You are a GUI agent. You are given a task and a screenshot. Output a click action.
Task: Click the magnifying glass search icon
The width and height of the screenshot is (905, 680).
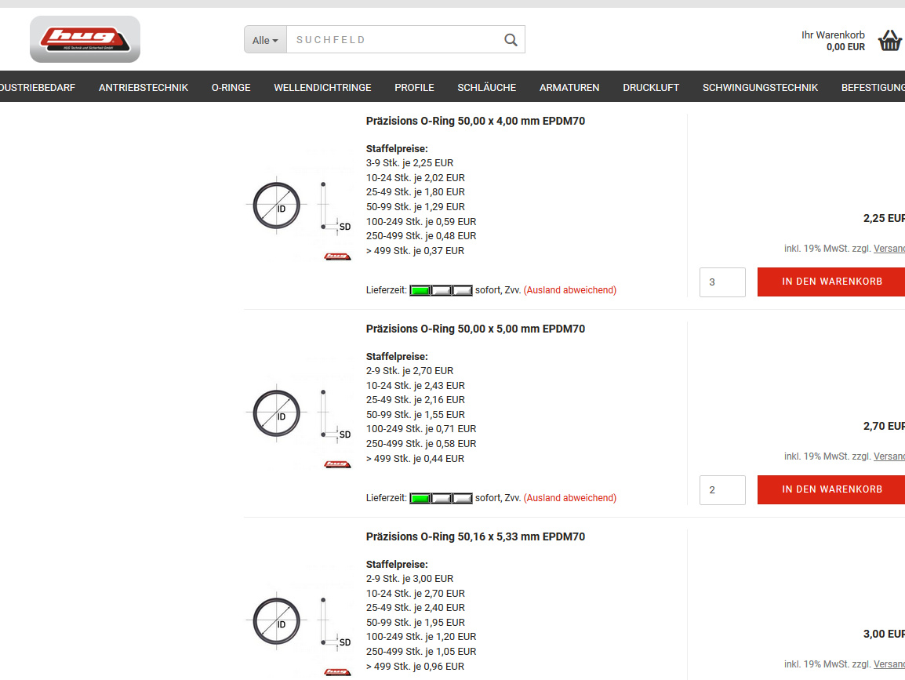coord(511,40)
